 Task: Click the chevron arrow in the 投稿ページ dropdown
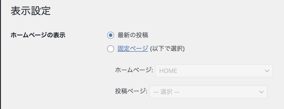(261, 92)
